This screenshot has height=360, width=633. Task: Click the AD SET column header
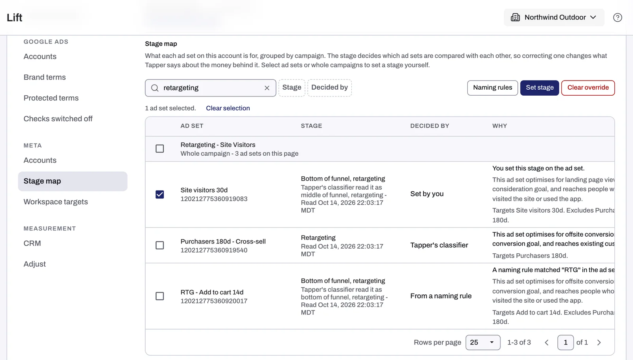[x=192, y=126]
